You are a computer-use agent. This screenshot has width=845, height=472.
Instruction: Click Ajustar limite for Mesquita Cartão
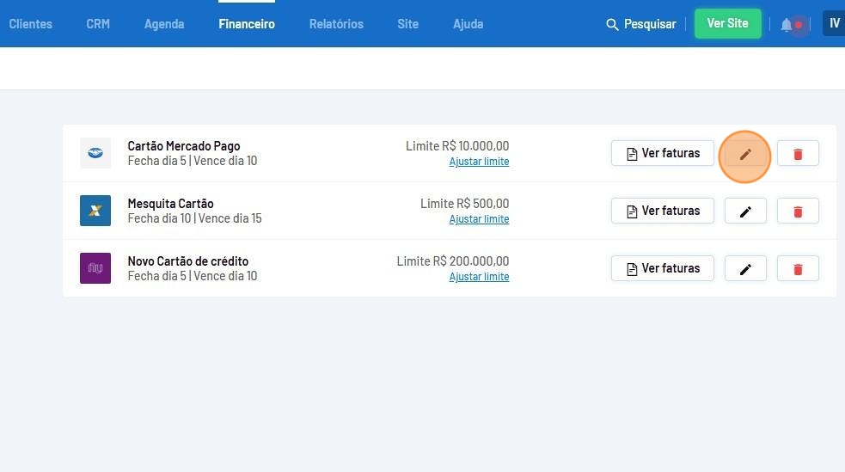[479, 219]
